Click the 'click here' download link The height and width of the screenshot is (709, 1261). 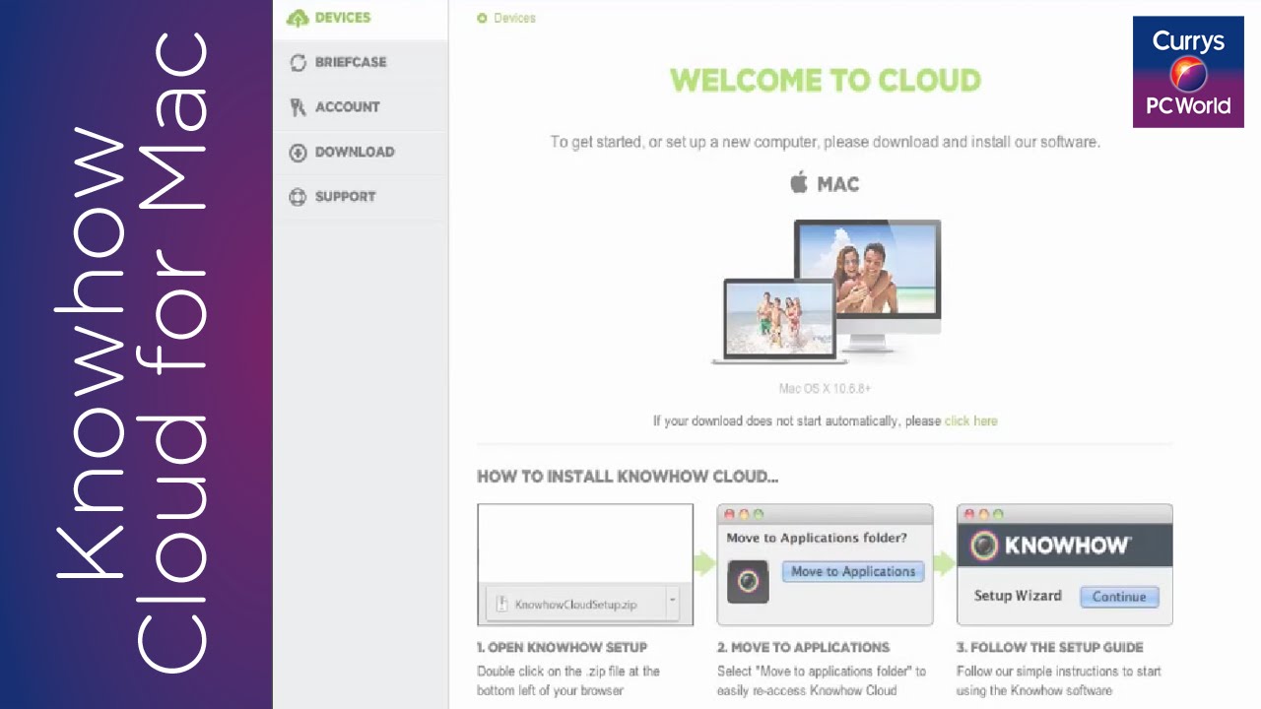tap(970, 420)
